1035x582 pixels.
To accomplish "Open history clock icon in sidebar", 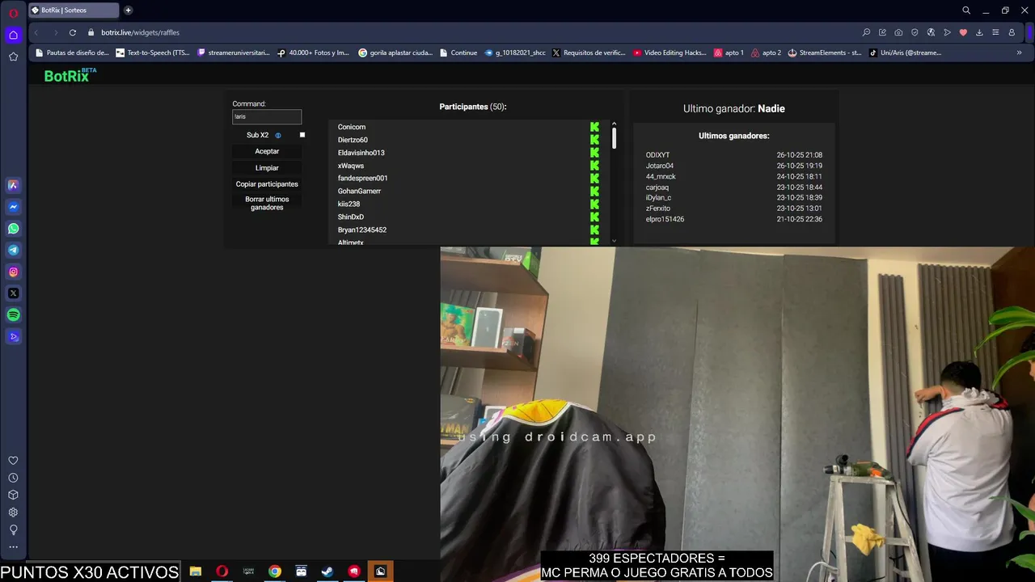I will (x=13, y=478).
